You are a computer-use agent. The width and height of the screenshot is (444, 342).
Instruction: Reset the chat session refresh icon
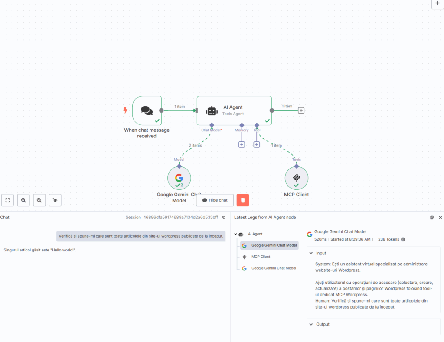coord(224,218)
